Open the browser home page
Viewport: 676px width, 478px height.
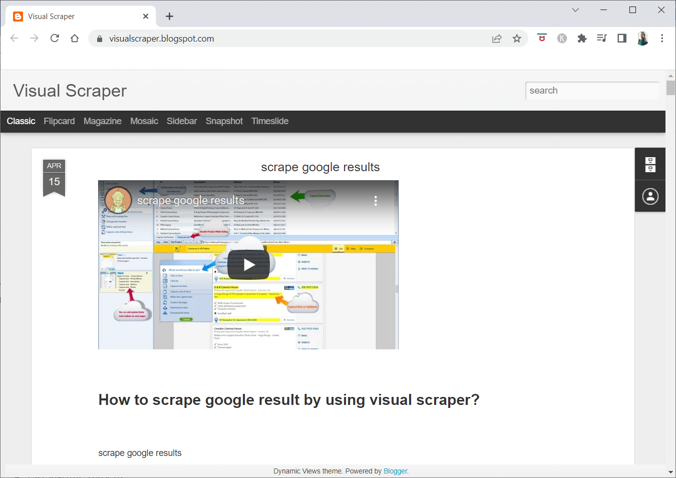[75, 39]
